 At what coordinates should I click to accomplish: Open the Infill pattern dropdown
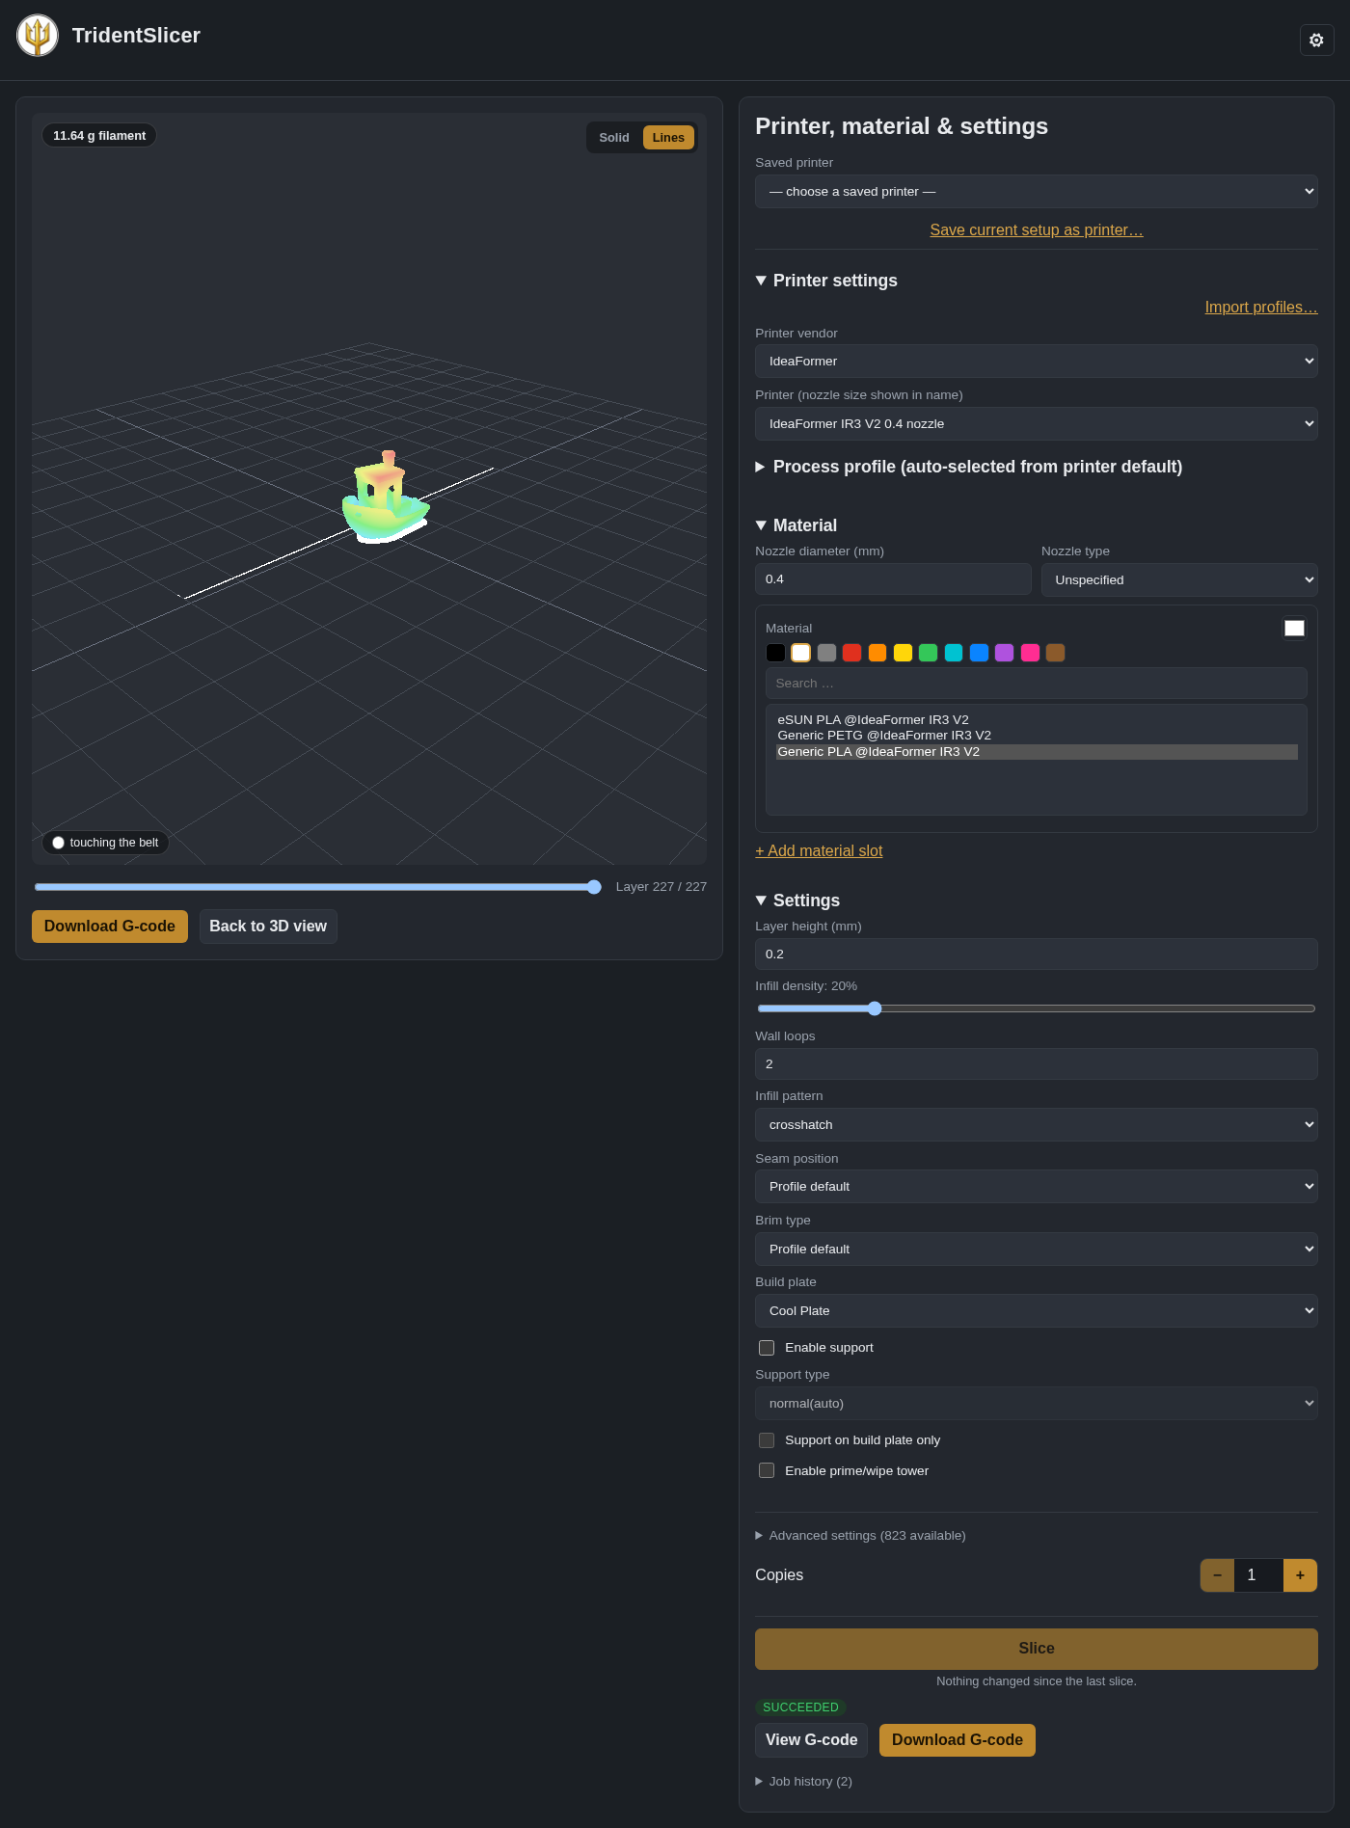tap(1036, 1124)
